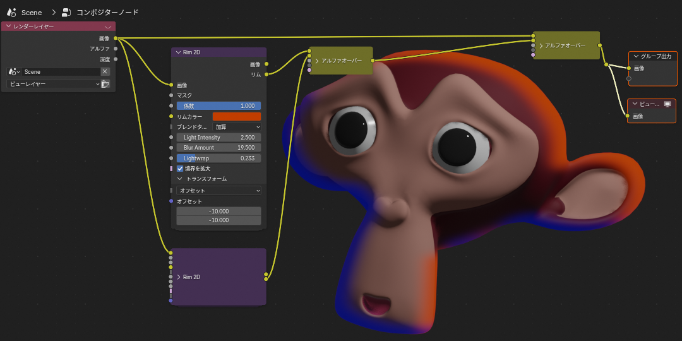Open the ブレンドタイプ 加算 dropdown
682x341 pixels.
pyautogui.click(x=237, y=127)
